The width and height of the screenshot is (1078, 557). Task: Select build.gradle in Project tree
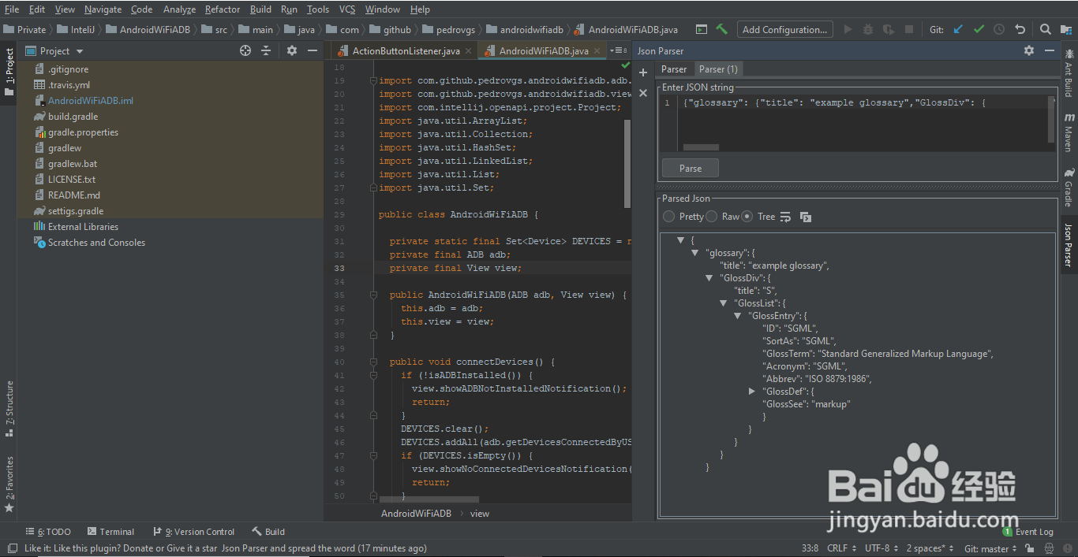[x=73, y=117]
